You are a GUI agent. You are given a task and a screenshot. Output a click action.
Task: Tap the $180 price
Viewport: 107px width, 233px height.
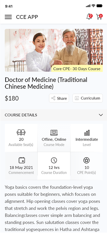coord(12,98)
